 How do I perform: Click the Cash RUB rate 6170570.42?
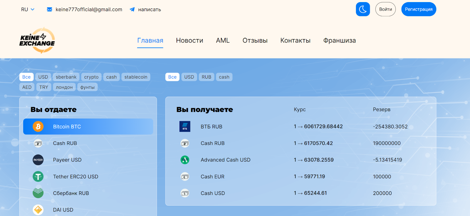pyautogui.click(x=313, y=143)
